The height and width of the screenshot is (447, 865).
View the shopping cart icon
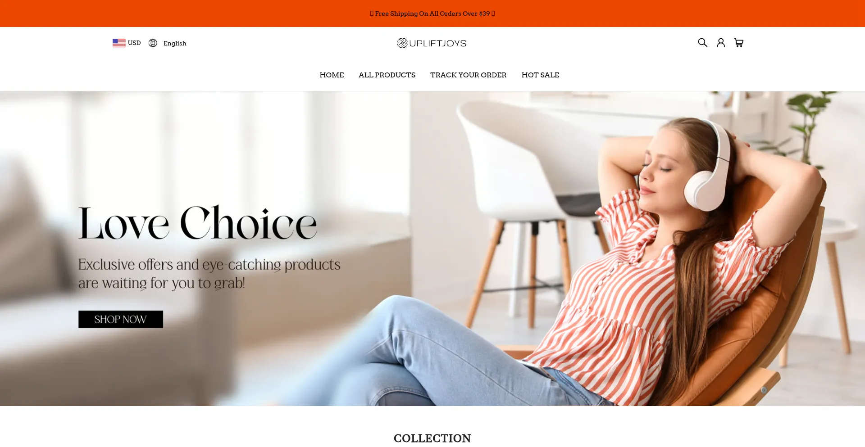tap(739, 43)
